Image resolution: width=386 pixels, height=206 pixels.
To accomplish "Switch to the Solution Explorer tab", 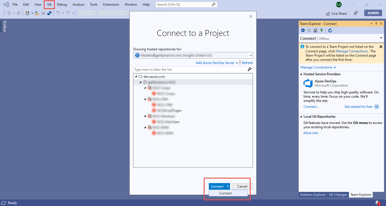I will [x=313, y=195].
